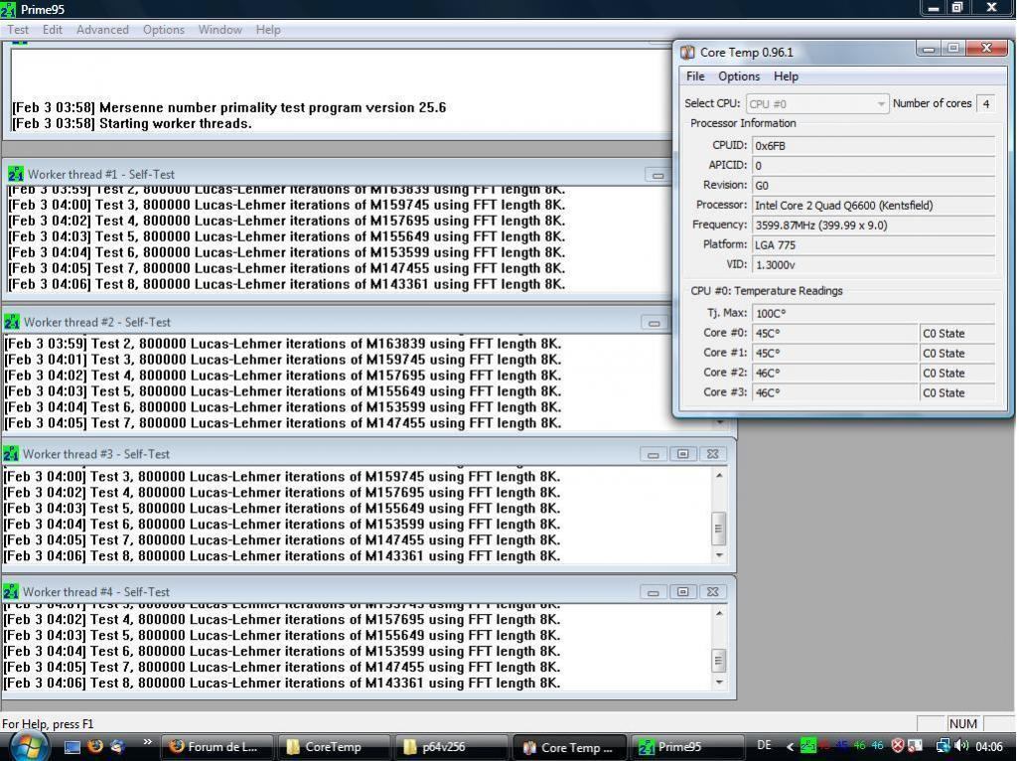
Task: Open the Prime95 Options menu
Action: 164,30
